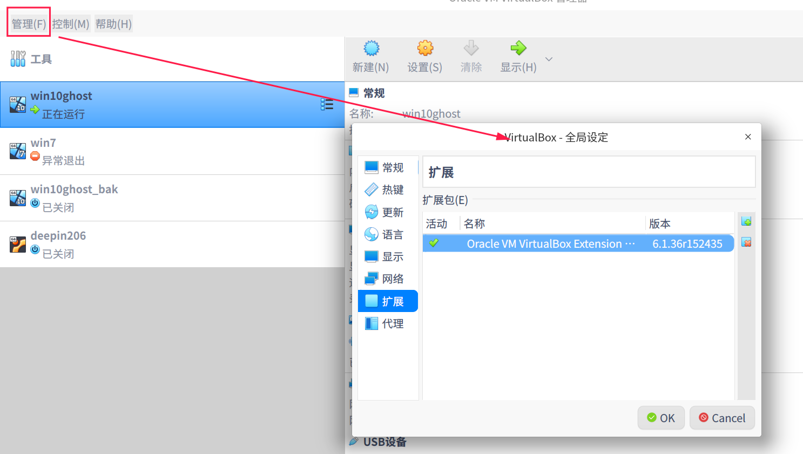Click the 新建(N) toolbar icon
The height and width of the screenshot is (454, 803).
coord(371,48)
